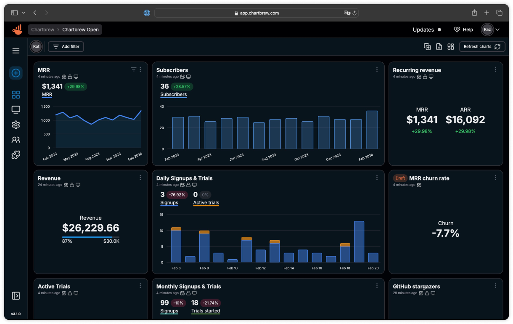Click the export download icon in toolbar
Image resolution: width=513 pixels, height=324 pixels.
coord(439,47)
